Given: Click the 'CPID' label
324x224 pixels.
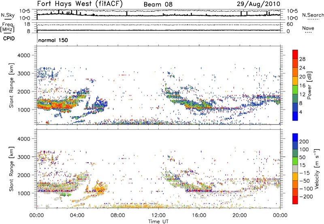Looking at the screenshot, I should [x=9, y=38].
